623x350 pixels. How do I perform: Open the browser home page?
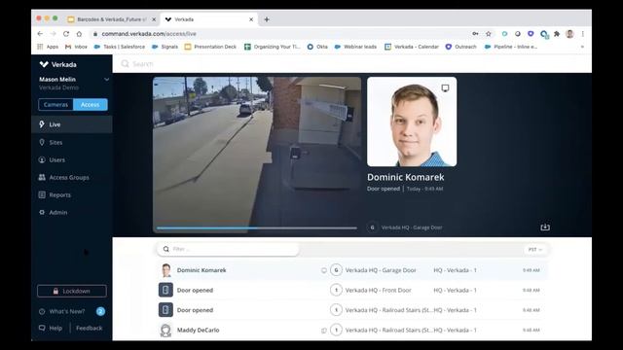click(x=79, y=34)
